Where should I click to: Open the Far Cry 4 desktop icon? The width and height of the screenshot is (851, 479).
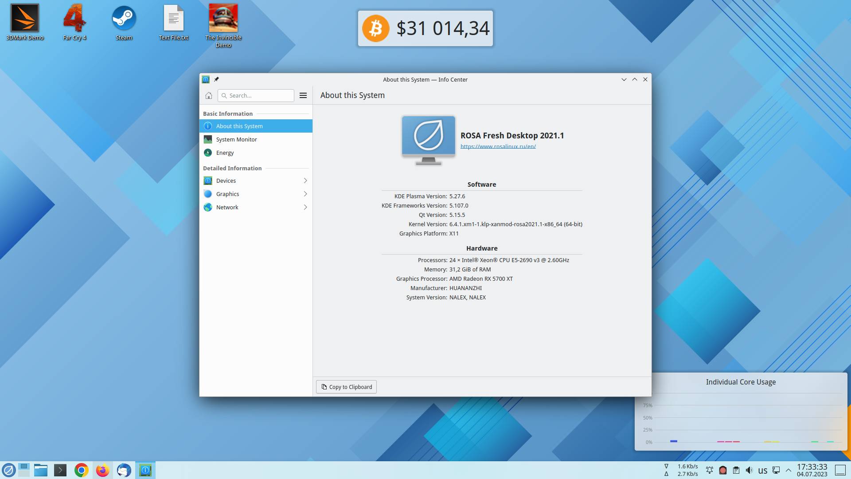pos(74,22)
